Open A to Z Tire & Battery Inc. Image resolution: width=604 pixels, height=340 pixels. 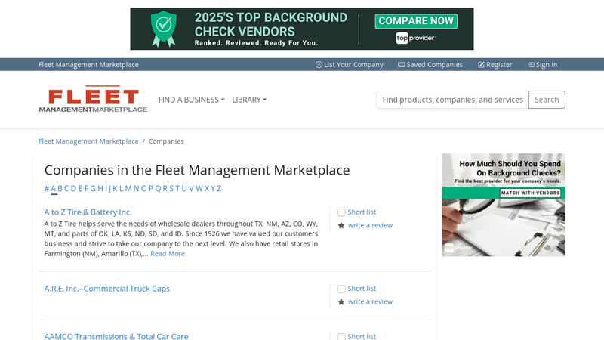pyautogui.click(x=88, y=212)
